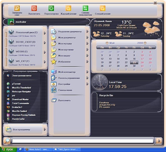Open the Мои картинки label
This screenshot has height=152, width=166.
[66, 50]
